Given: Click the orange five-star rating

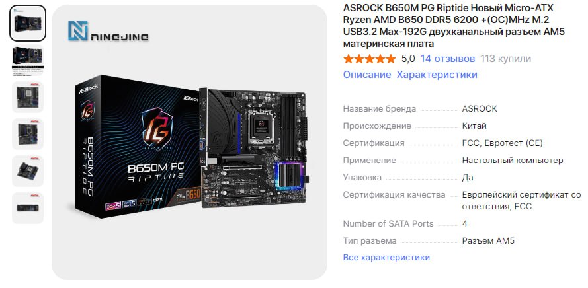Looking at the screenshot, I should click(x=369, y=59).
